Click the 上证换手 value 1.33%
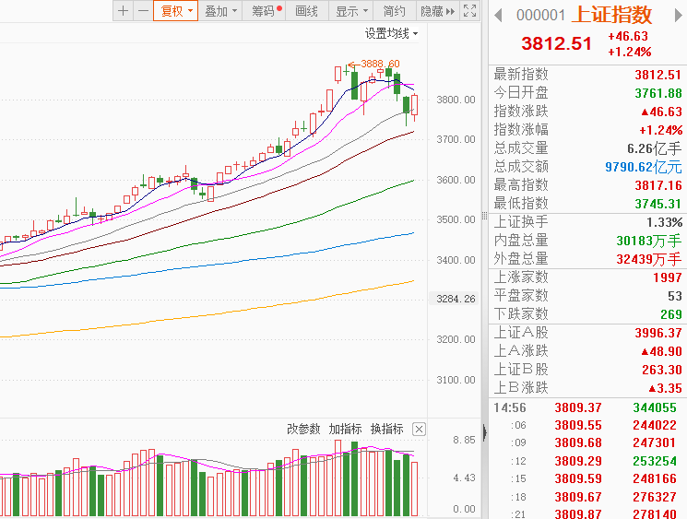This screenshot has width=687, height=519. (x=664, y=222)
